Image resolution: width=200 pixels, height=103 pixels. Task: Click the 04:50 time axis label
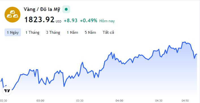point(185,101)
